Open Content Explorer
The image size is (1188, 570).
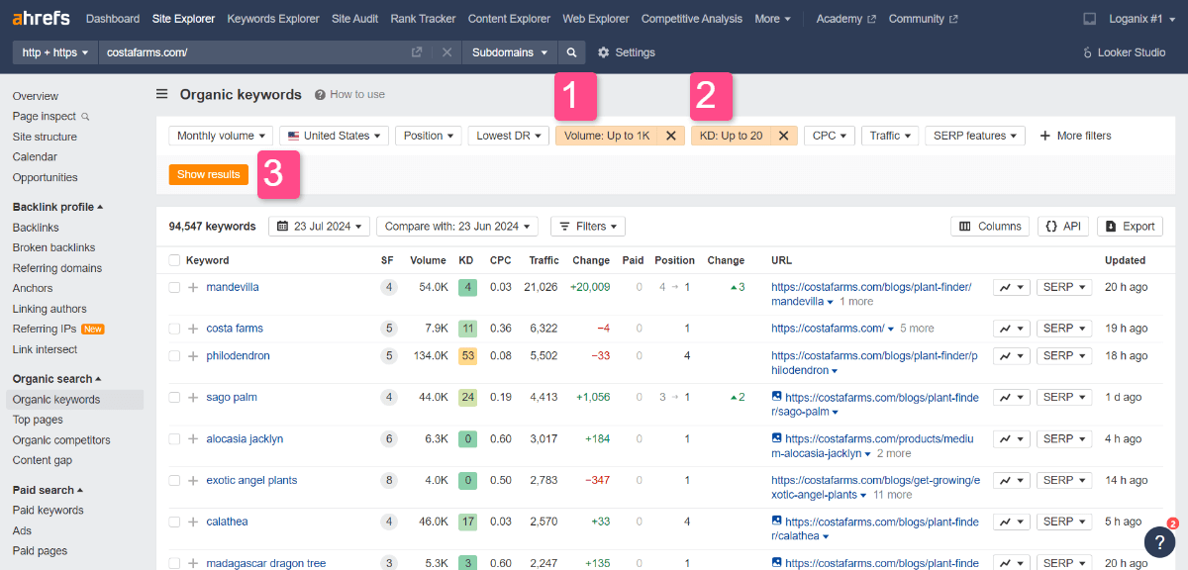coord(509,19)
